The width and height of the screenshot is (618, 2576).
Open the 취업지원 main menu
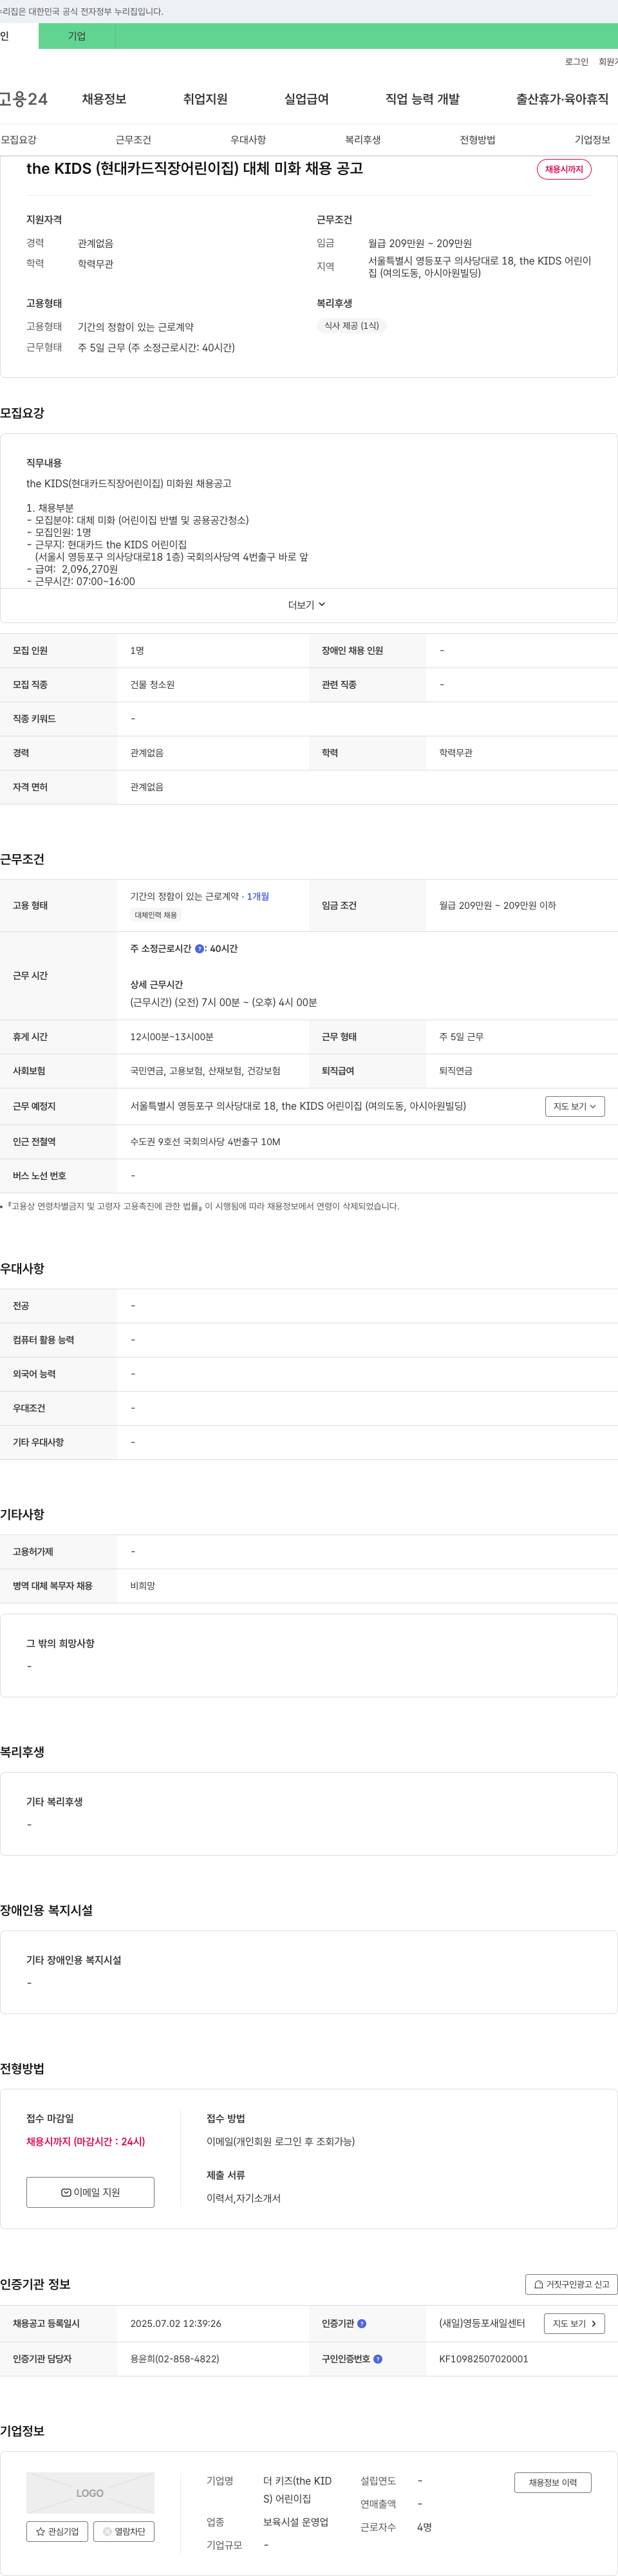point(205,99)
